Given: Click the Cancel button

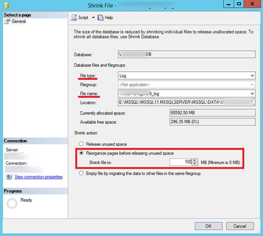Looking at the screenshot, I should tap(240, 226).
